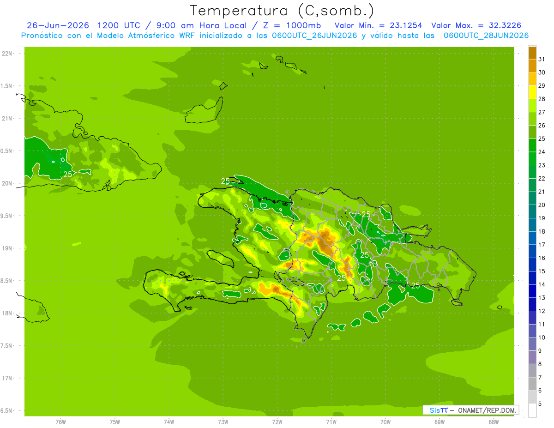Click the '19N' latitude label
The height and width of the screenshot is (428, 554).
[x=7, y=248]
